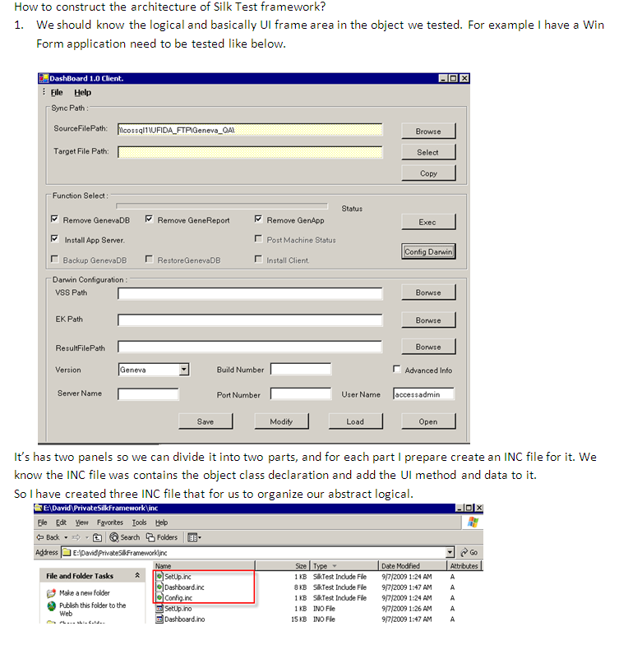Click the Copy button in Sync Path
619x649 pixels.
428,173
